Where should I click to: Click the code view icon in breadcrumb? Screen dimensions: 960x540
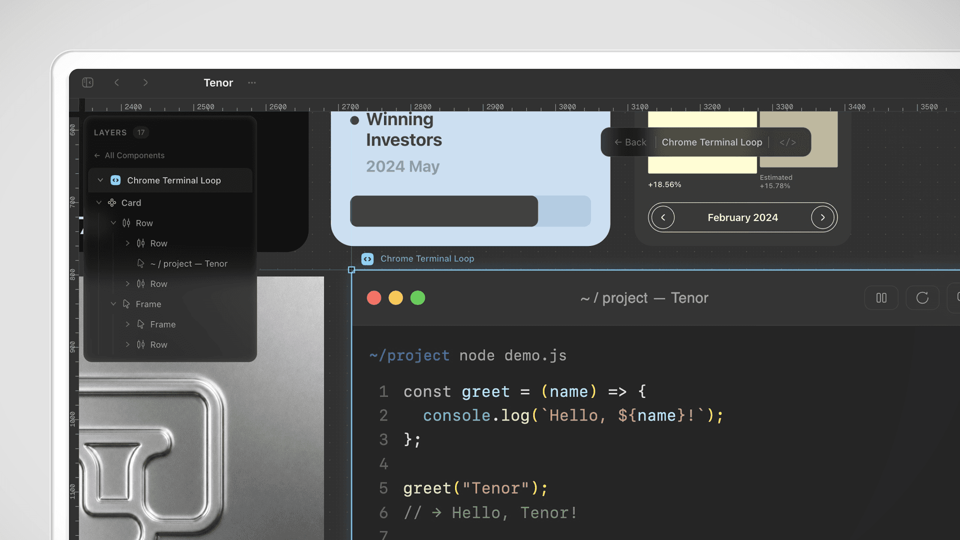click(787, 142)
